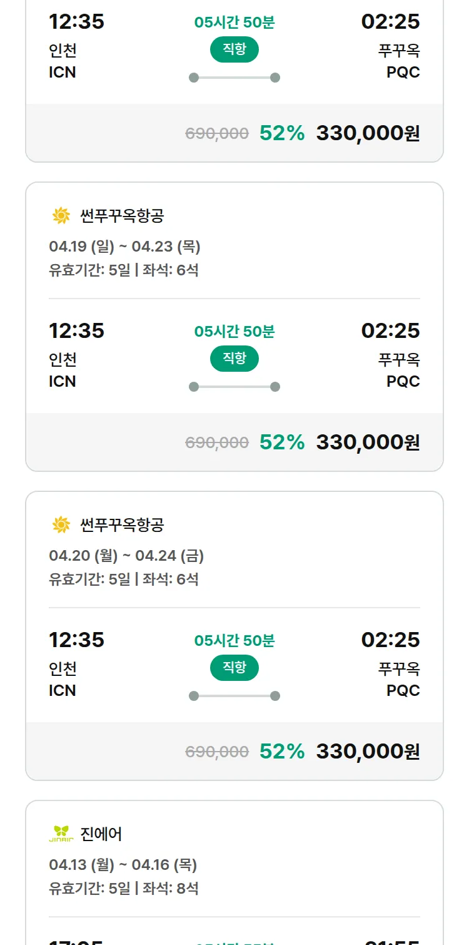Tap the 52% discount label in the 04.20 card
The image size is (469, 945).
282,751
